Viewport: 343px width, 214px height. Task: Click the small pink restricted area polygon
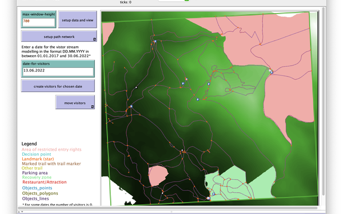point(158,176)
